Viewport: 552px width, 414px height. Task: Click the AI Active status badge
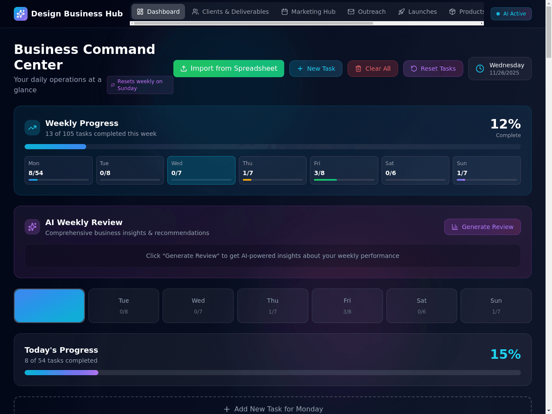pos(511,14)
